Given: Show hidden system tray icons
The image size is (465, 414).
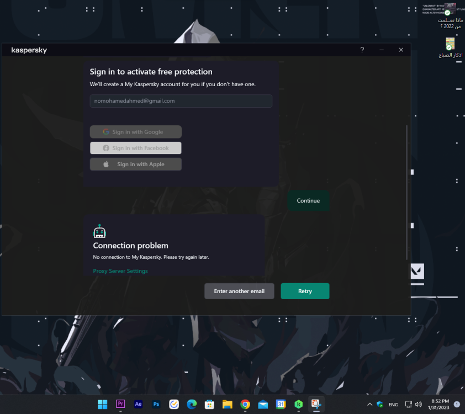Looking at the screenshot, I should click(369, 404).
